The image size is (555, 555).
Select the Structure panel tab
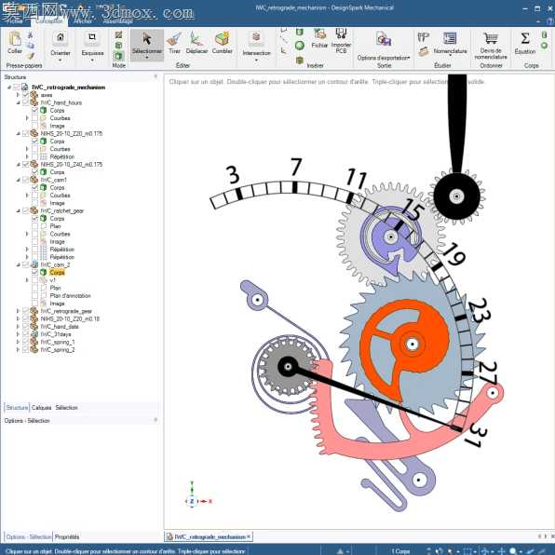click(17, 408)
